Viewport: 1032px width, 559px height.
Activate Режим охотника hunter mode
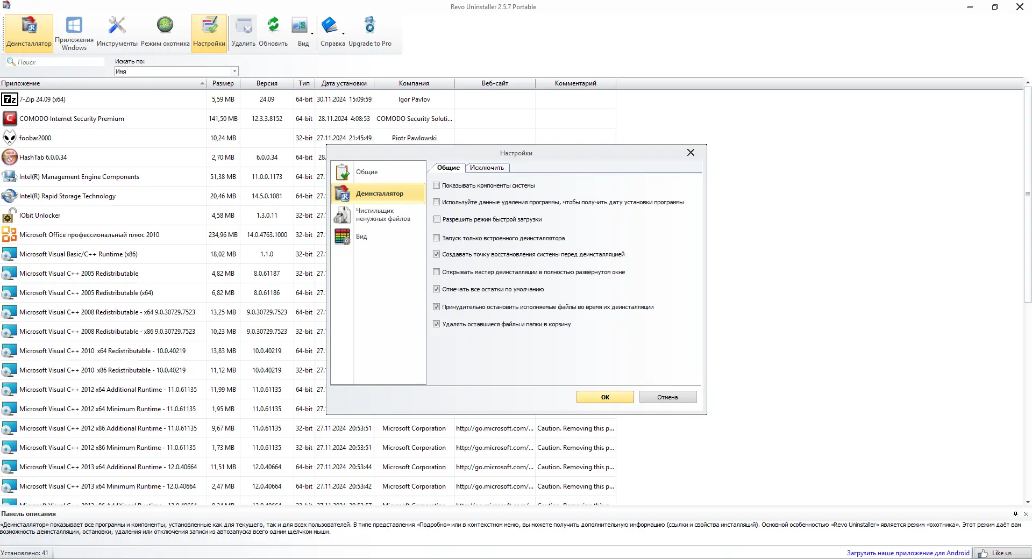click(165, 33)
